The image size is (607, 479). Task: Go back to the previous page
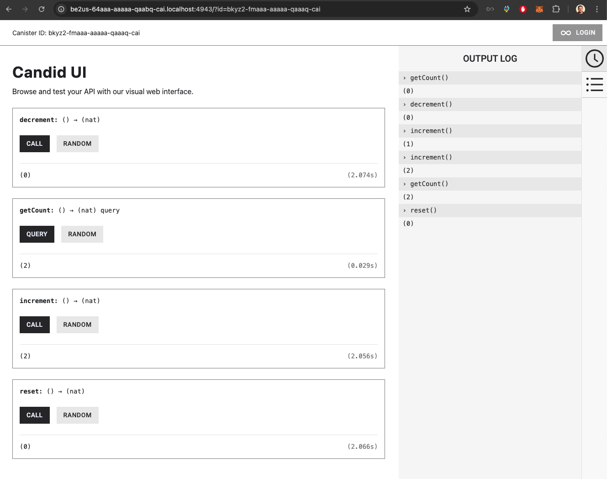[9, 9]
